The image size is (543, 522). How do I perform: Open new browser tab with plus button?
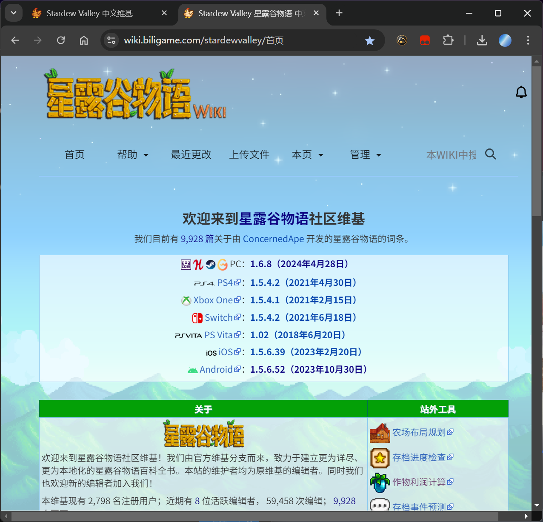(339, 13)
